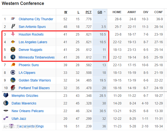Sort standings by GB column
Screen dimensions: 167x131
100,12
